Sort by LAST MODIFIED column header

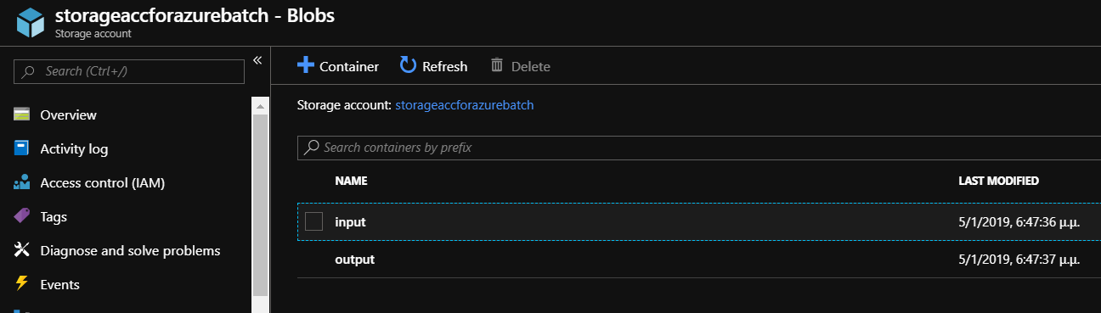coord(998,181)
